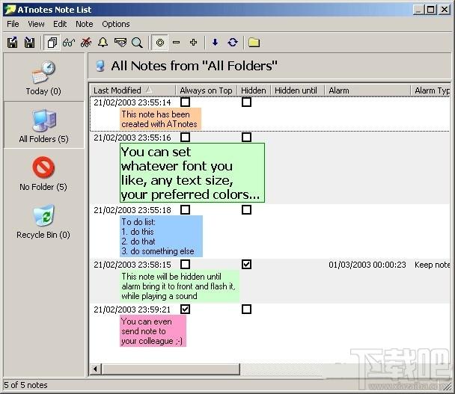Click the blue down arrow icon
Image resolution: width=455 pixels, height=394 pixels.
coord(215,43)
